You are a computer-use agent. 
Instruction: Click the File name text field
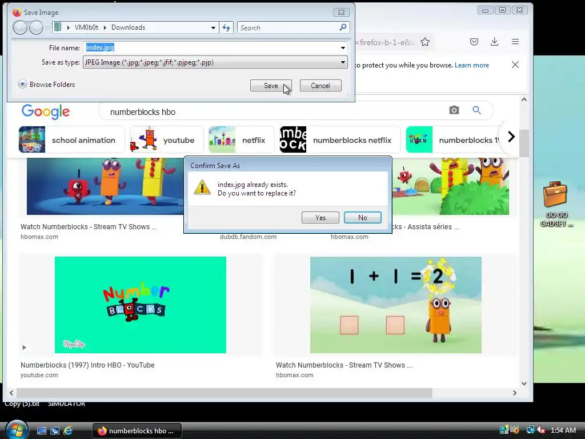click(211, 47)
